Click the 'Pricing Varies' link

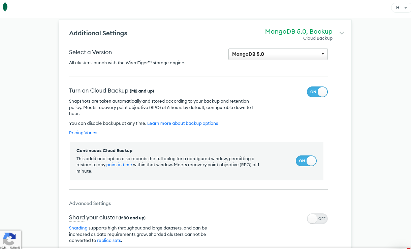coord(83,133)
